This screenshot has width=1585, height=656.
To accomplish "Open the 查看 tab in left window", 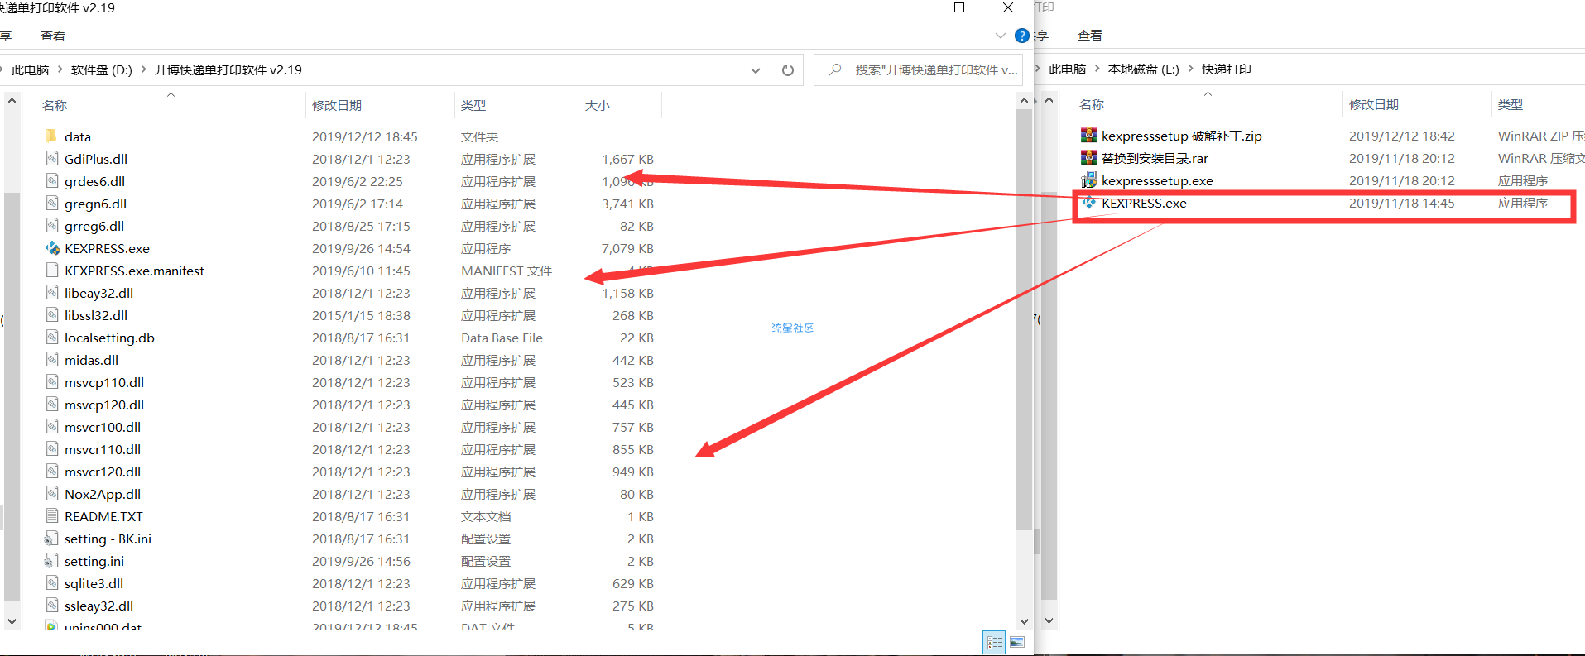I will point(53,36).
